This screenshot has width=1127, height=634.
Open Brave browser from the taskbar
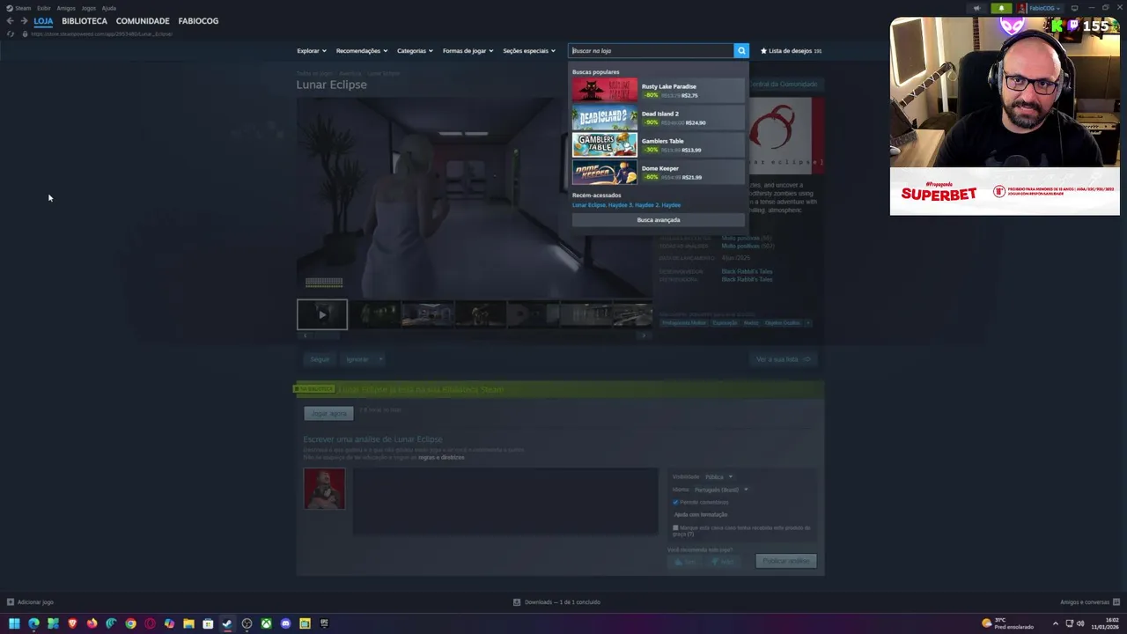[72, 623]
